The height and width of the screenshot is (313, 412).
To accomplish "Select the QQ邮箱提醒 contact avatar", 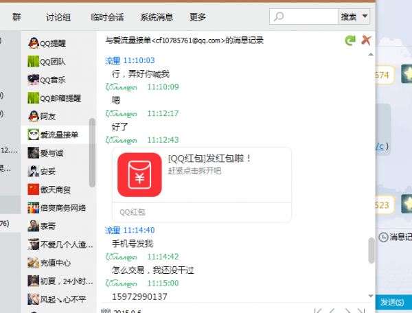I will (34, 98).
